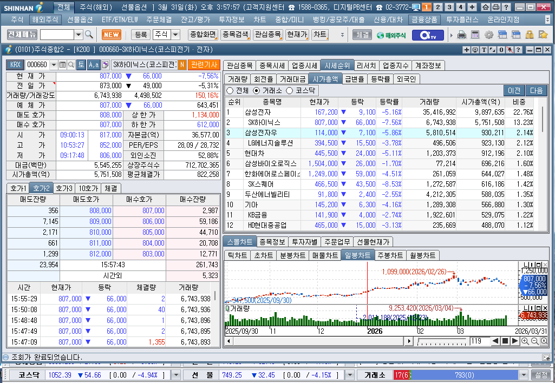Click the orange N news badge
Image resolution: width=555 pixels, height=383 pixels.
[x=182, y=65]
